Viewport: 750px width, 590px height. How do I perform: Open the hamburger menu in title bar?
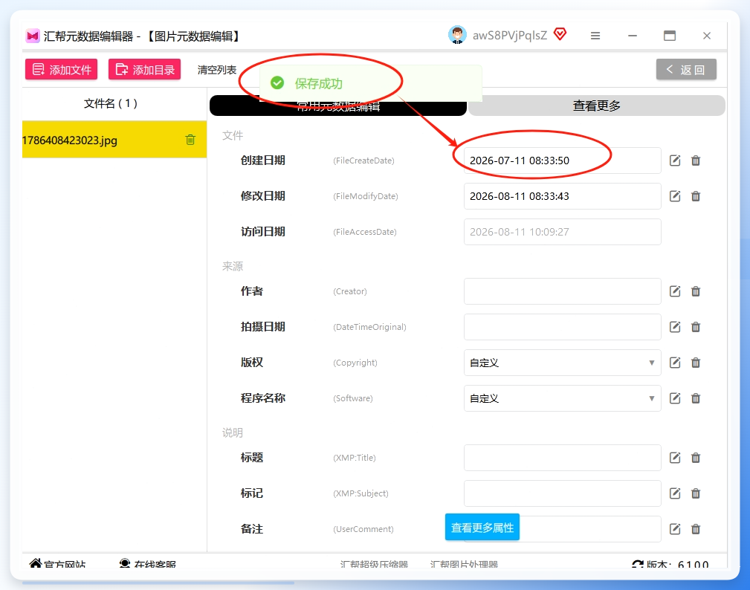click(595, 36)
